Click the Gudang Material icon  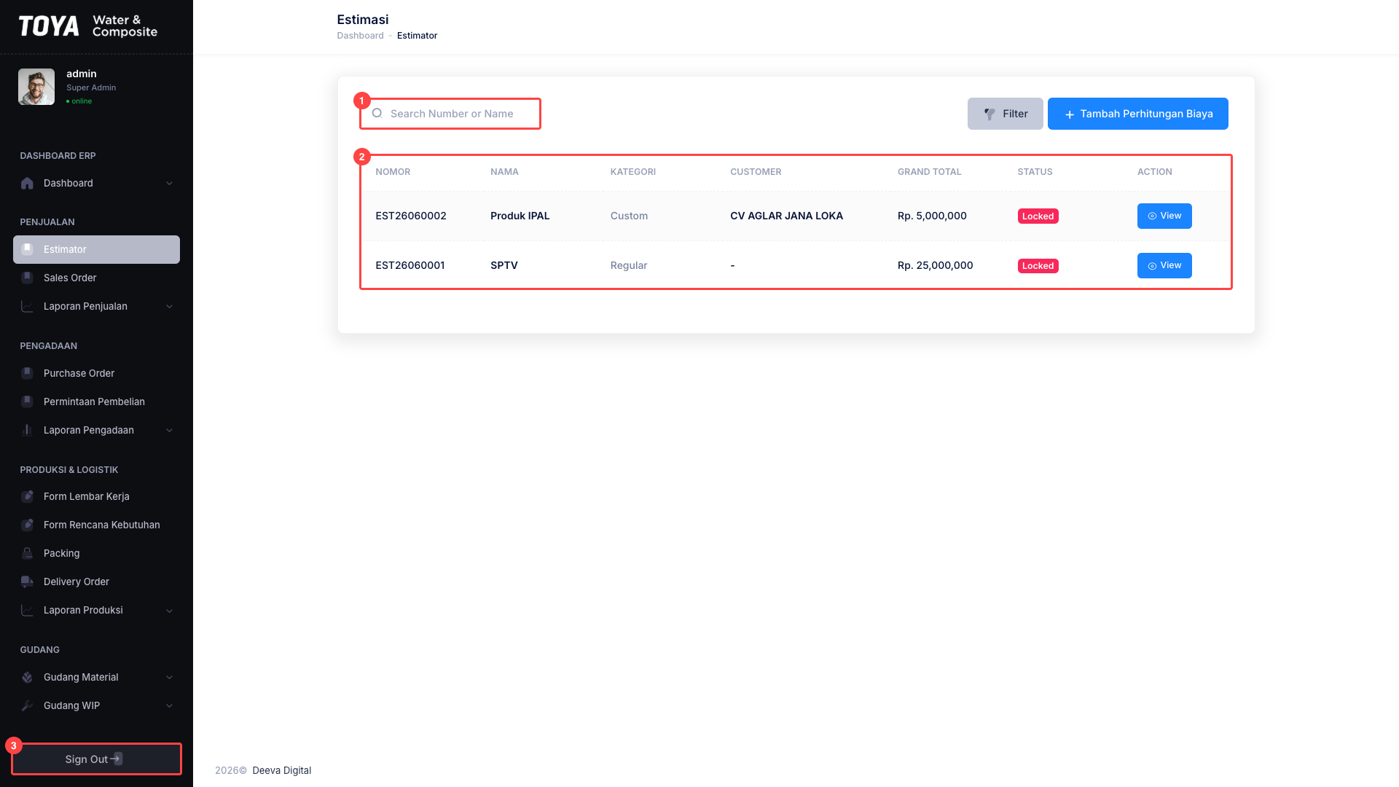pyautogui.click(x=27, y=677)
